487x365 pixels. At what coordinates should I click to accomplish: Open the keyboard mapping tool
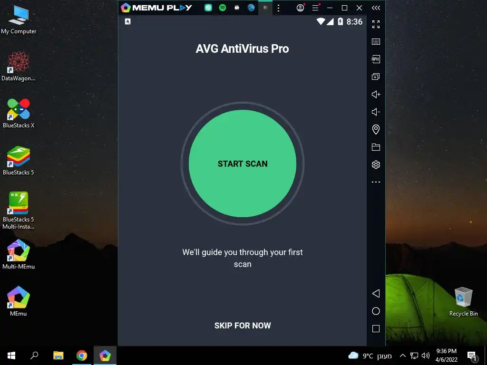[x=376, y=42]
